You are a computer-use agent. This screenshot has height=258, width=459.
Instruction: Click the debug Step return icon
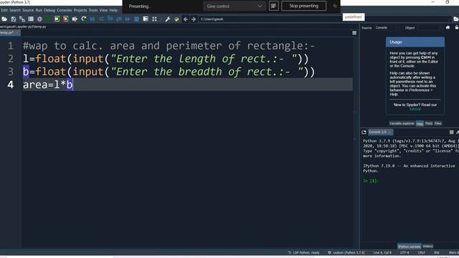[x=119, y=19]
